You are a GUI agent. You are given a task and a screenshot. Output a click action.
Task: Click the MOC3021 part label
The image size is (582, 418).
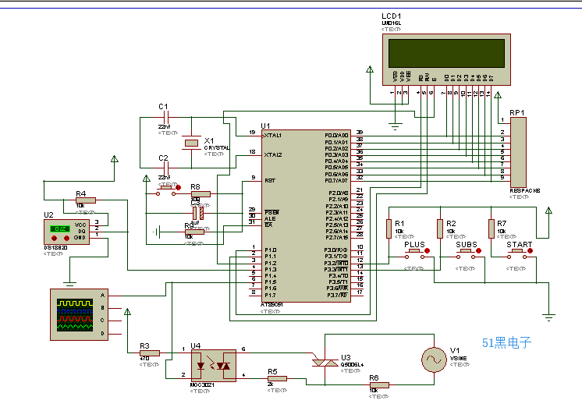point(202,385)
